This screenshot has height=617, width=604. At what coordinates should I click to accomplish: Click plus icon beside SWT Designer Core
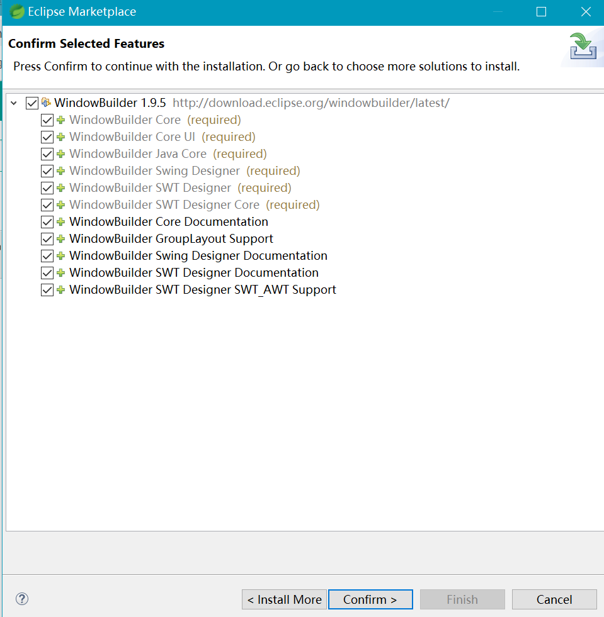point(60,204)
